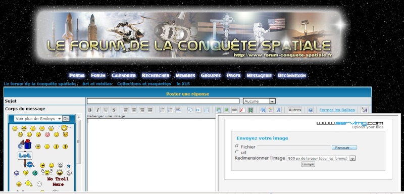Toggle bold formatting in message toolbar
This screenshot has width=404, height=194.
point(90,110)
